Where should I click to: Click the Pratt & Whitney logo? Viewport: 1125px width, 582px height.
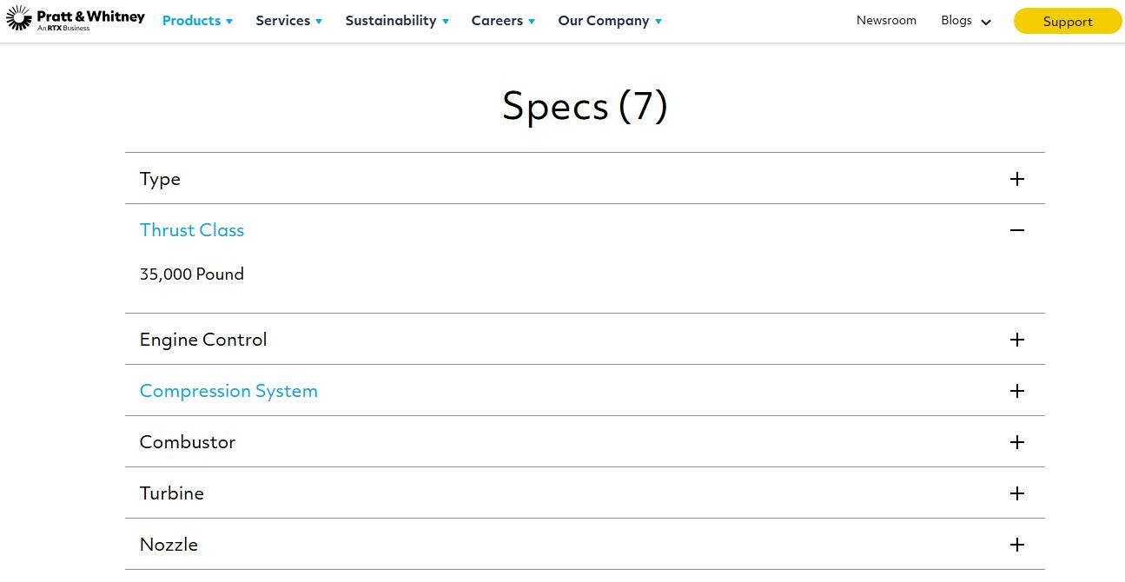coord(76,20)
